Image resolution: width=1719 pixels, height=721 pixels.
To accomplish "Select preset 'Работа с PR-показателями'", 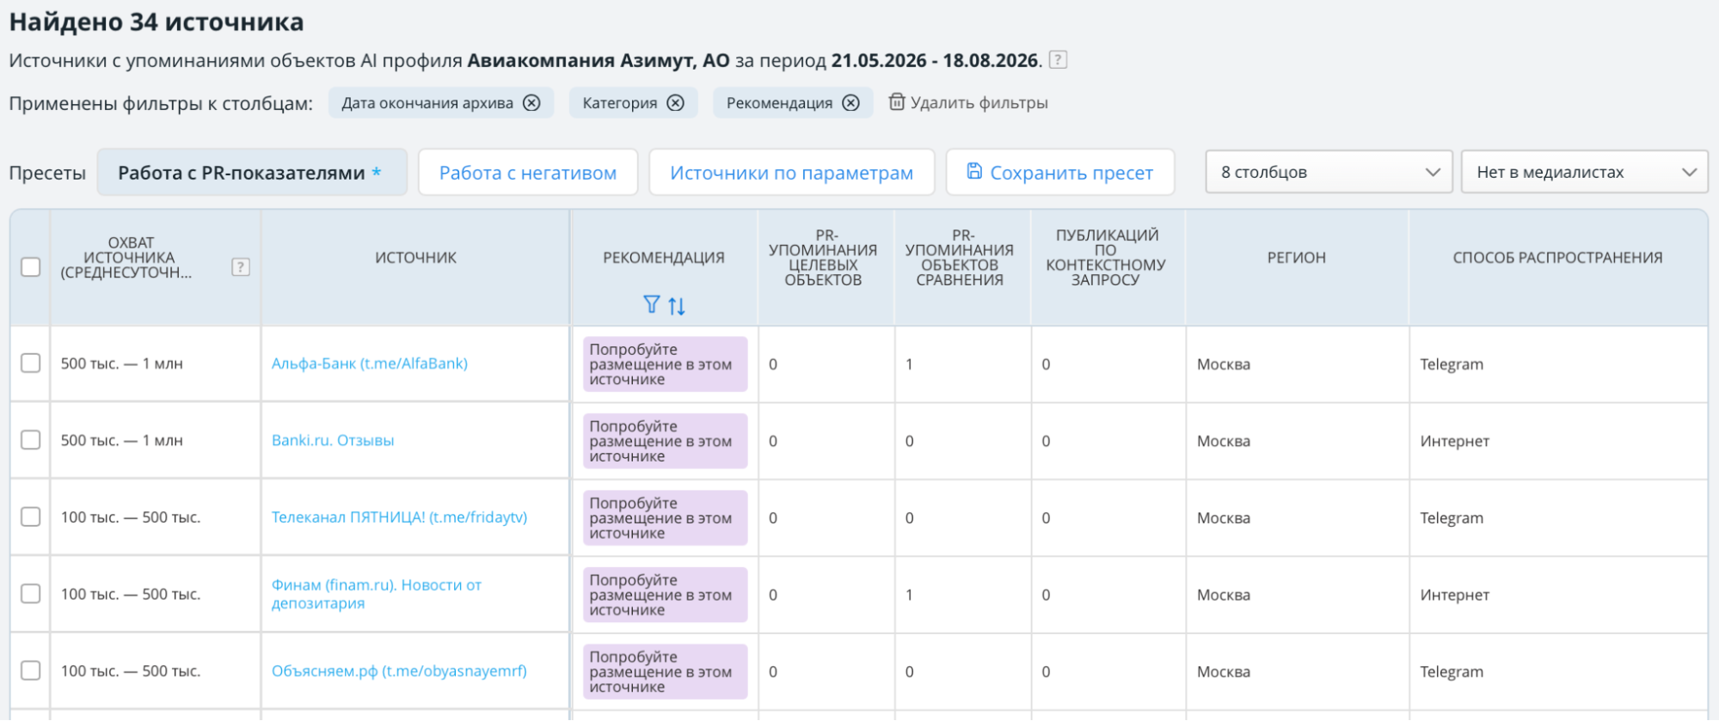I will tap(252, 173).
